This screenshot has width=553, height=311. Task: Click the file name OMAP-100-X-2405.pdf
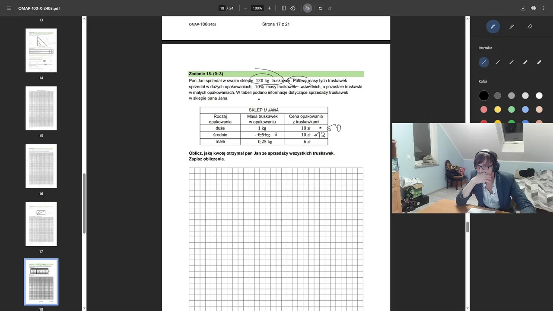pyautogui.click(x=39, y=8)
